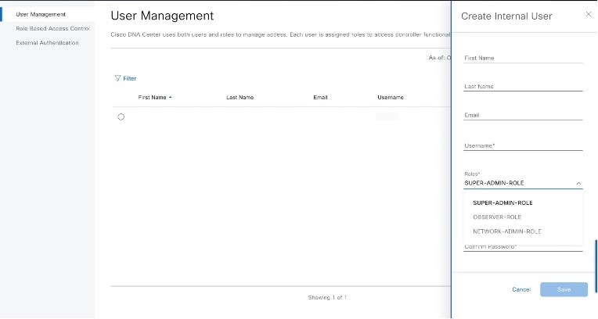This screenshot has width=598, height=319.
Task: Click the User Management page heading
Action: [162, 16]
